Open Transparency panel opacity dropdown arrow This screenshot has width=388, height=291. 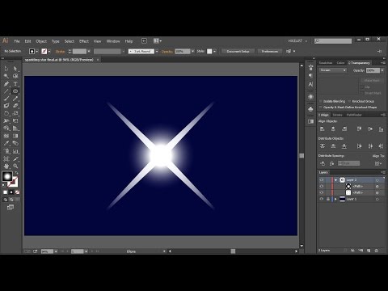click(x=382, y=70)
